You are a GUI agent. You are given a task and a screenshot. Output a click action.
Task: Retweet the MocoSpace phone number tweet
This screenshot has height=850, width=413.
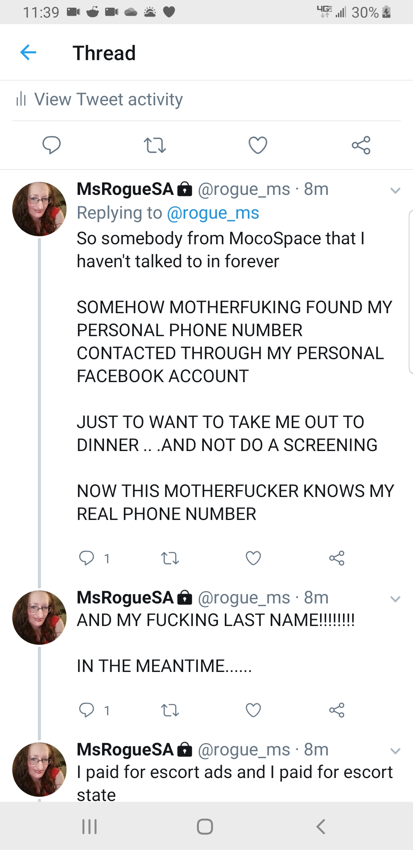[x=170, y=558]
